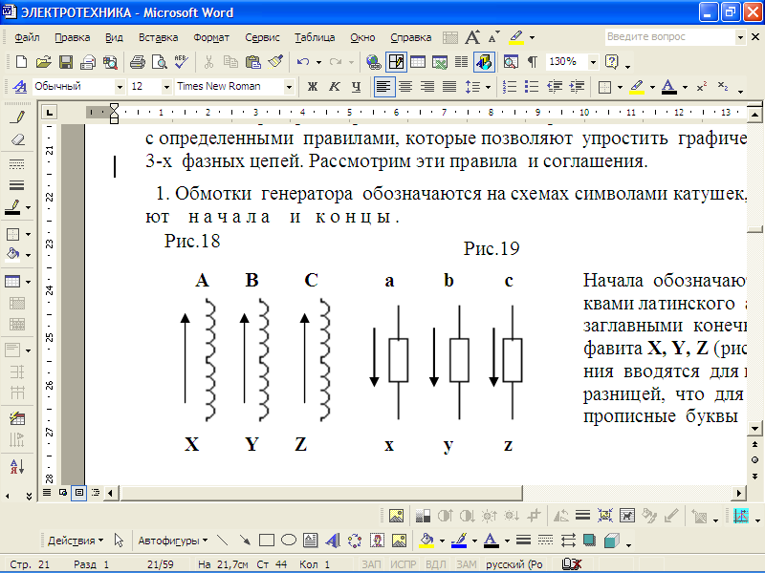
Task: Pick the Select Objects pointer
Action: pos(119,540)
